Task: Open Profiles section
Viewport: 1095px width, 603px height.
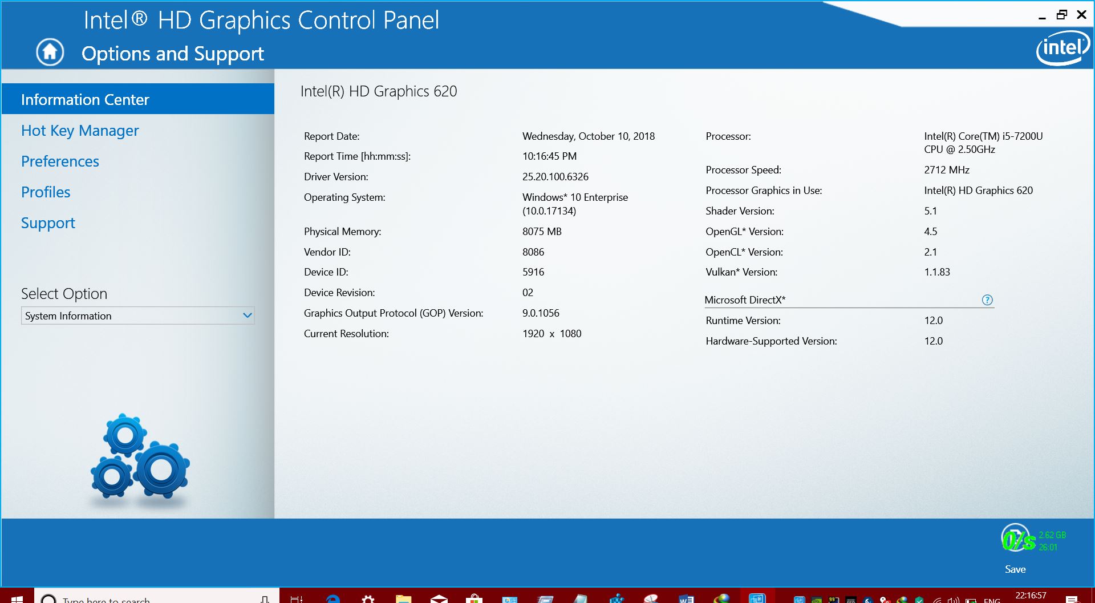Action: click(46, 192)
